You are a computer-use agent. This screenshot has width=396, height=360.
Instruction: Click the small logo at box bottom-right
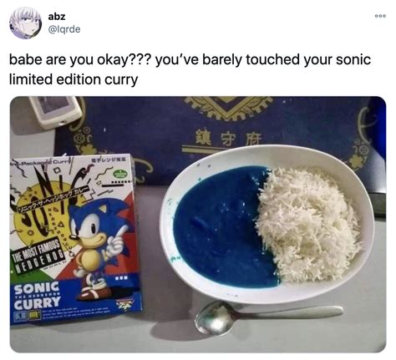[x=124, y=303]
